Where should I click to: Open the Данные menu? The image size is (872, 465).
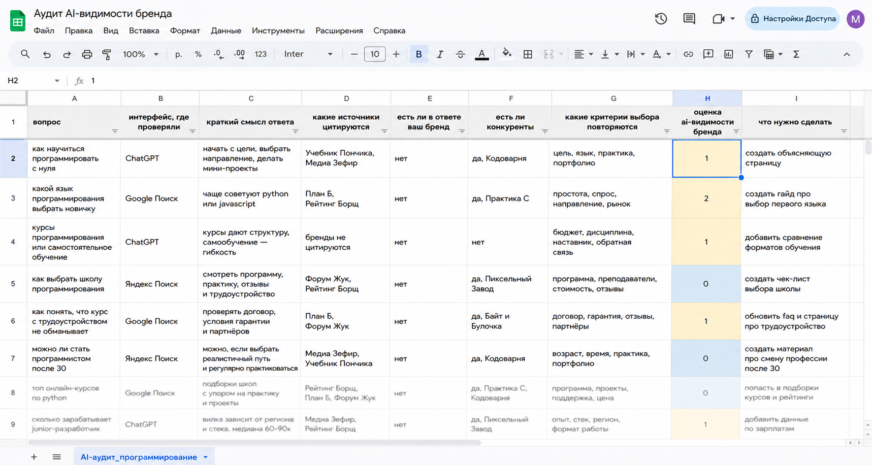click(226, 30)
